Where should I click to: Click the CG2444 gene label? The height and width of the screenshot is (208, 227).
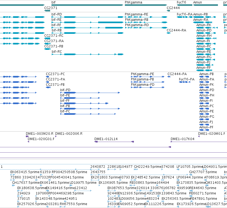tap(173, 8)
